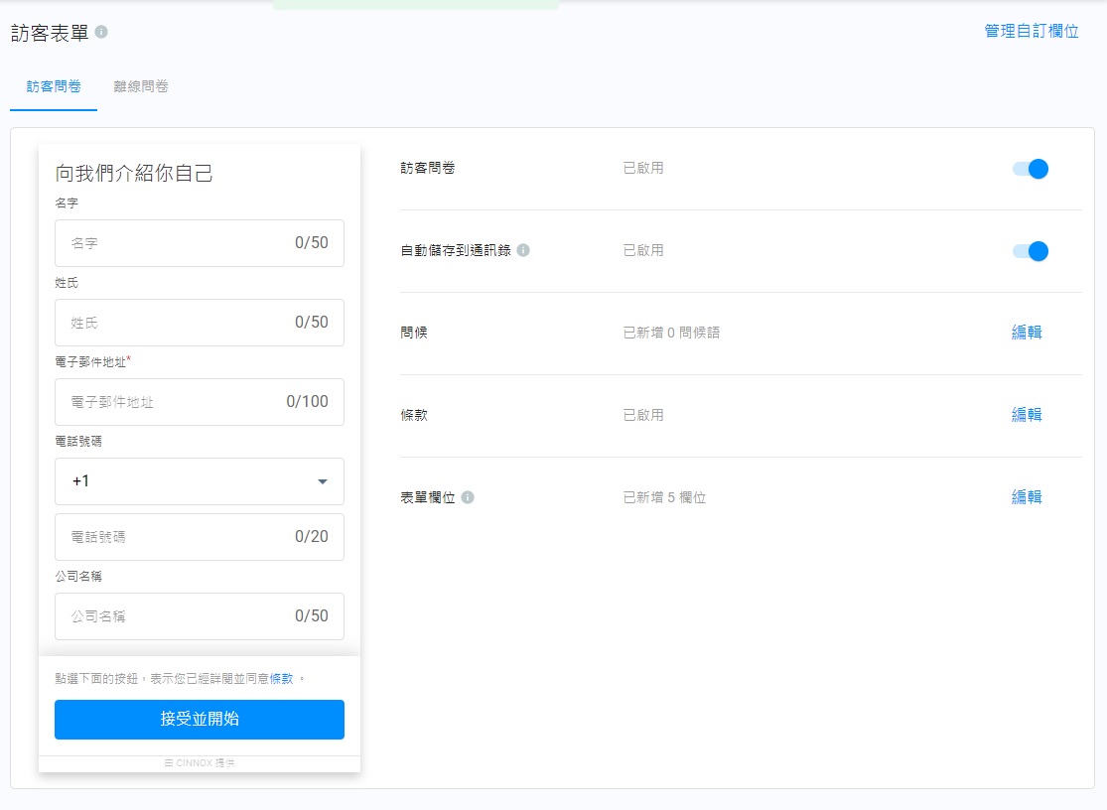
Task: Switch to the 訪客問卷 tab
Action: coord(54,86)
